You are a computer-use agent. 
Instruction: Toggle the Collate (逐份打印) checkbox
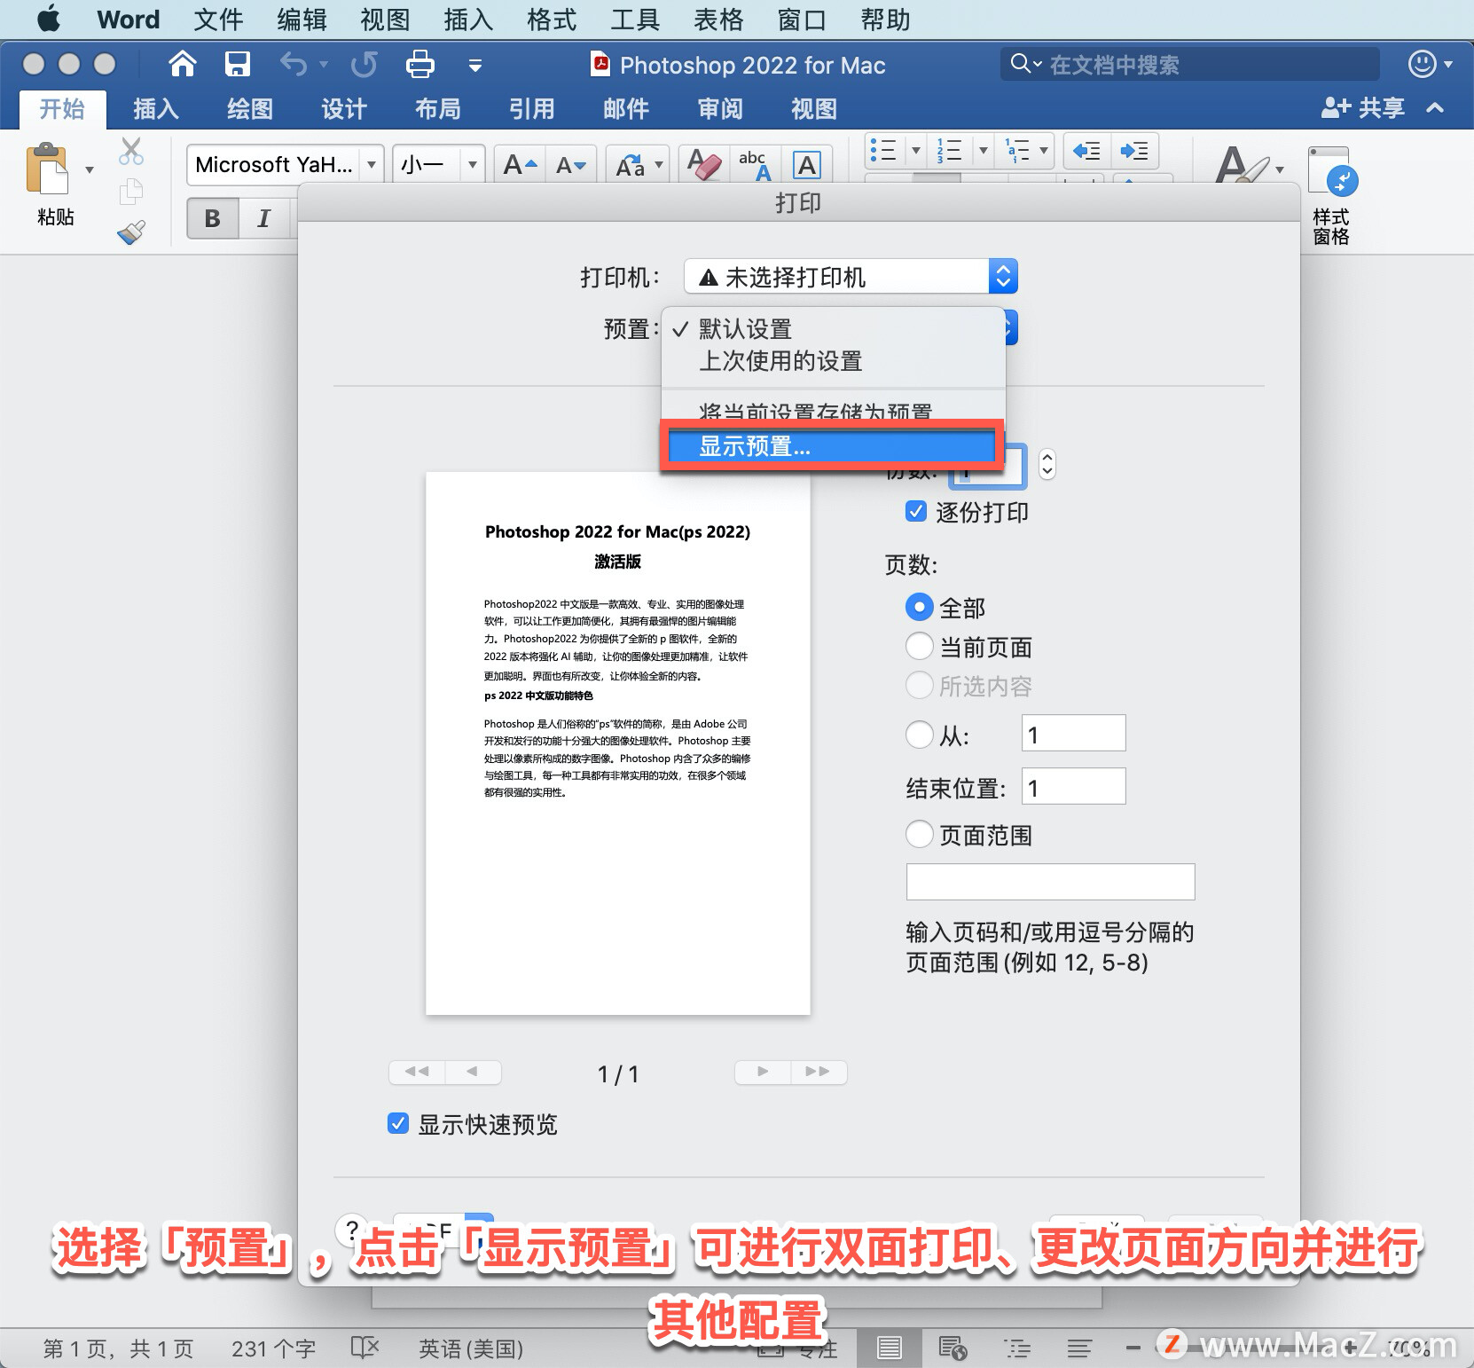916,512
